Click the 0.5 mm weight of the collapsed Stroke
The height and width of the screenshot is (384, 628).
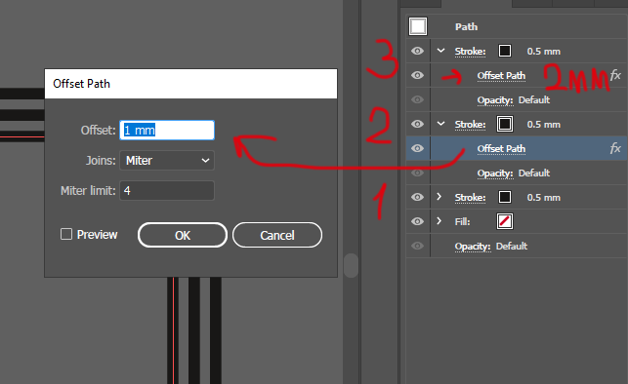point(543,198)
